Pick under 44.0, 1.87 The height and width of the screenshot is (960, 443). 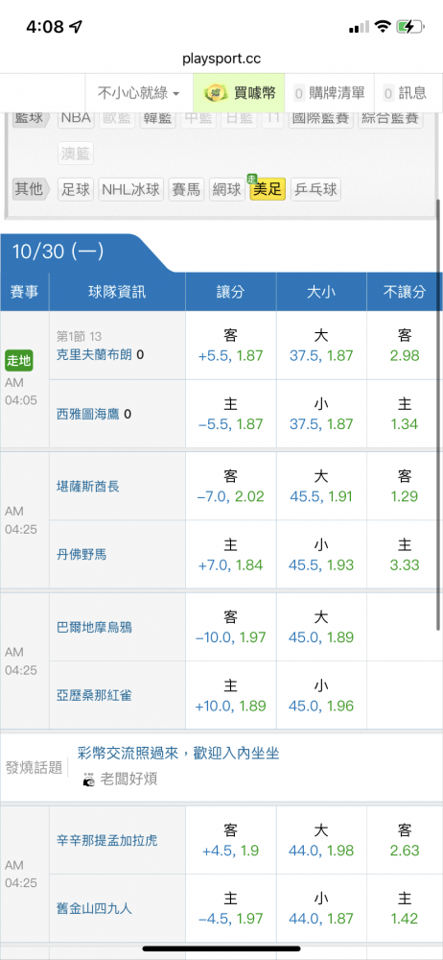[x=321, y=908]
